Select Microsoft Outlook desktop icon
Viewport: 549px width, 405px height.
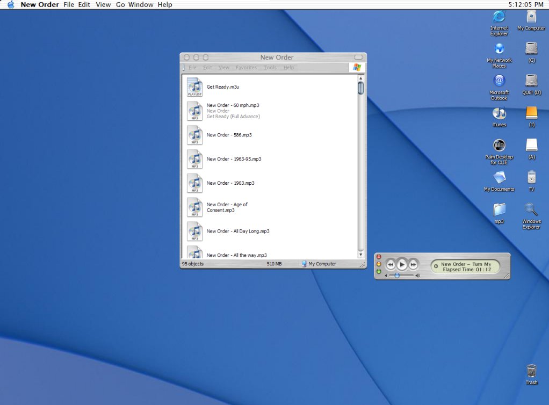pyautogui.click(x=499, y=81)
